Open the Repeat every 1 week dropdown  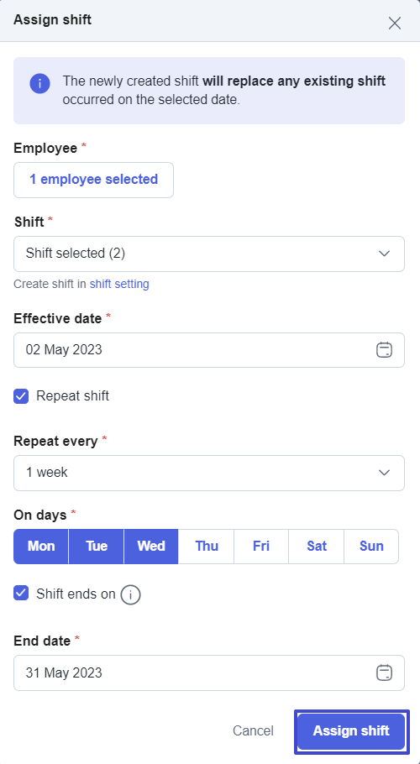coord(209,473)
